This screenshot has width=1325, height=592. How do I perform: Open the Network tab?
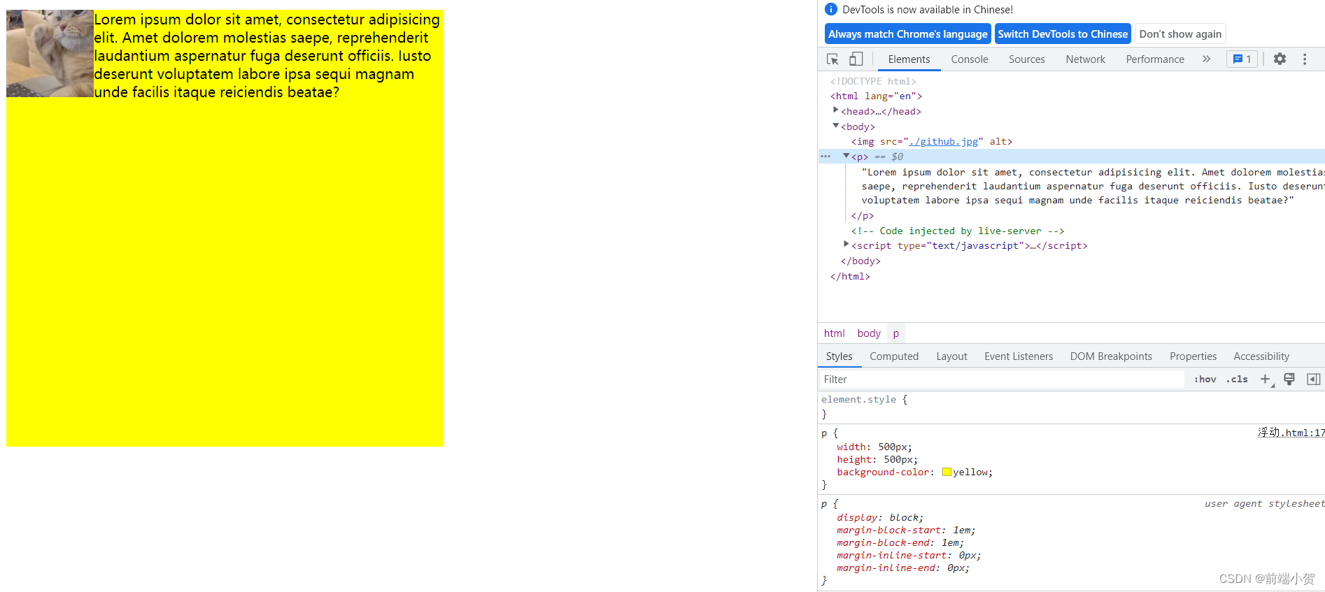[x=1085, y=59]
